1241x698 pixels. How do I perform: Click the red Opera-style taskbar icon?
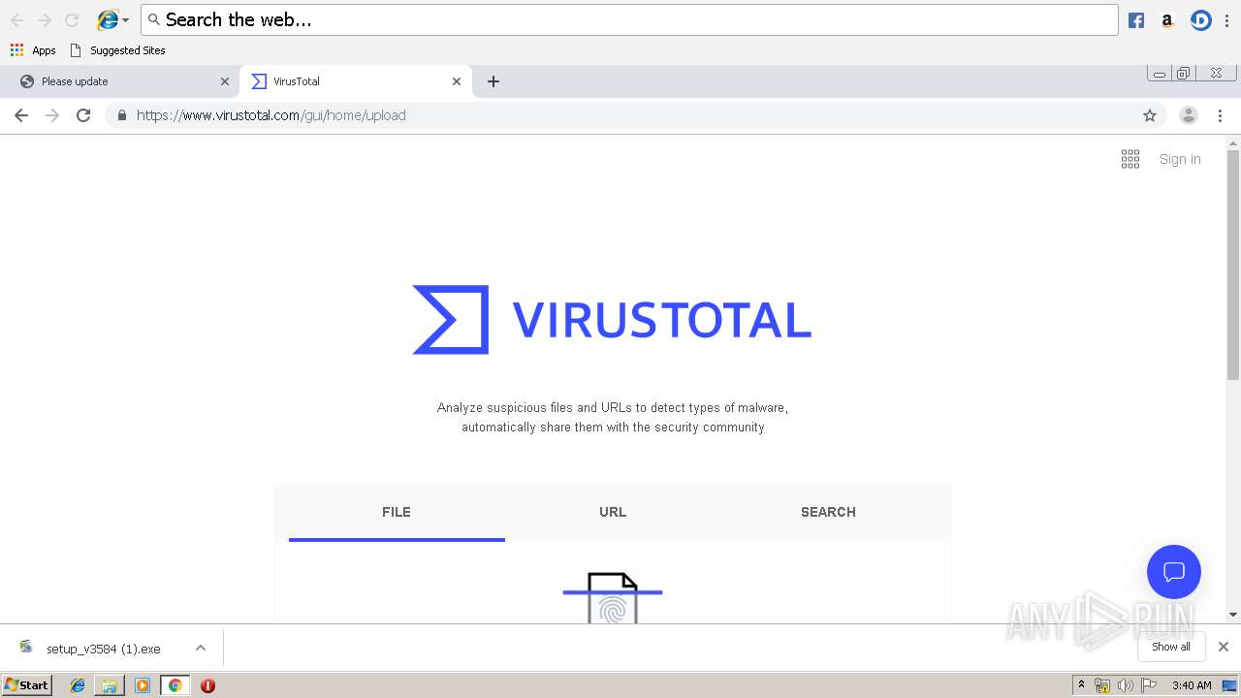tap(207, 685)
